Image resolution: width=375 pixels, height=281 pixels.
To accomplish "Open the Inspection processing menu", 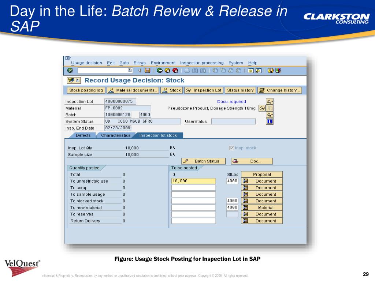I will pos(202,63).
